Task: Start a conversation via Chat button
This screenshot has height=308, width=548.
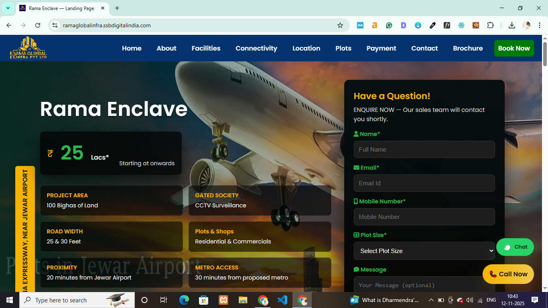Action: (x=515, y=247)
